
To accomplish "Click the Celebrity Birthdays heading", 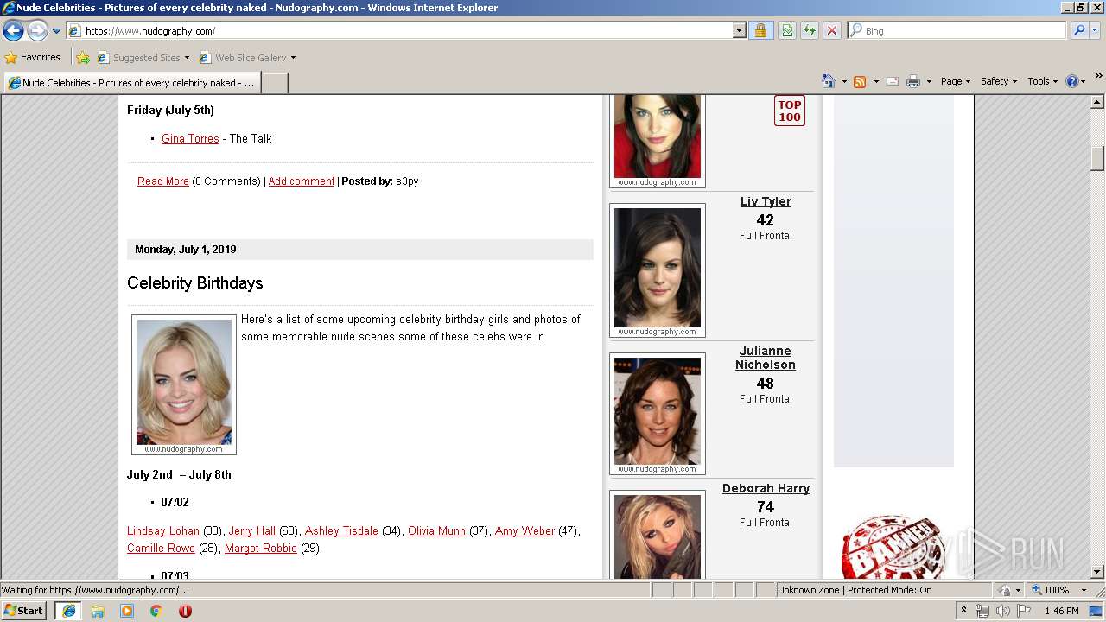I will click(195, 283).
